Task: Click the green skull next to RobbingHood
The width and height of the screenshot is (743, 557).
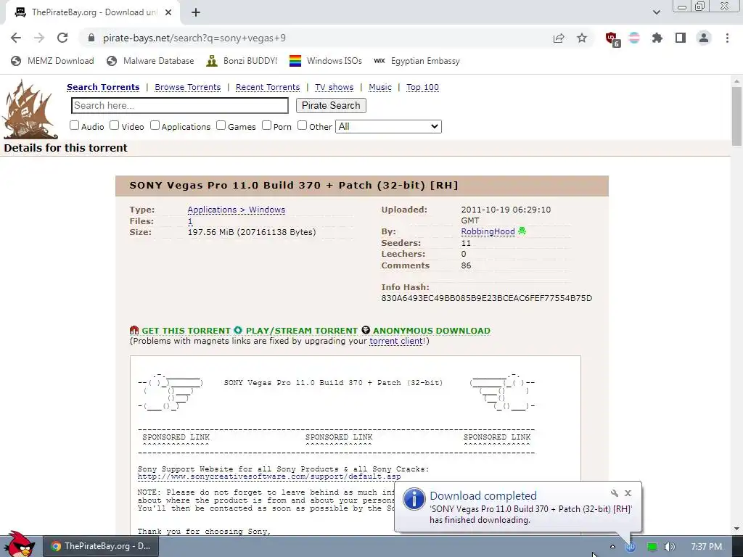Action: (522, 231)
